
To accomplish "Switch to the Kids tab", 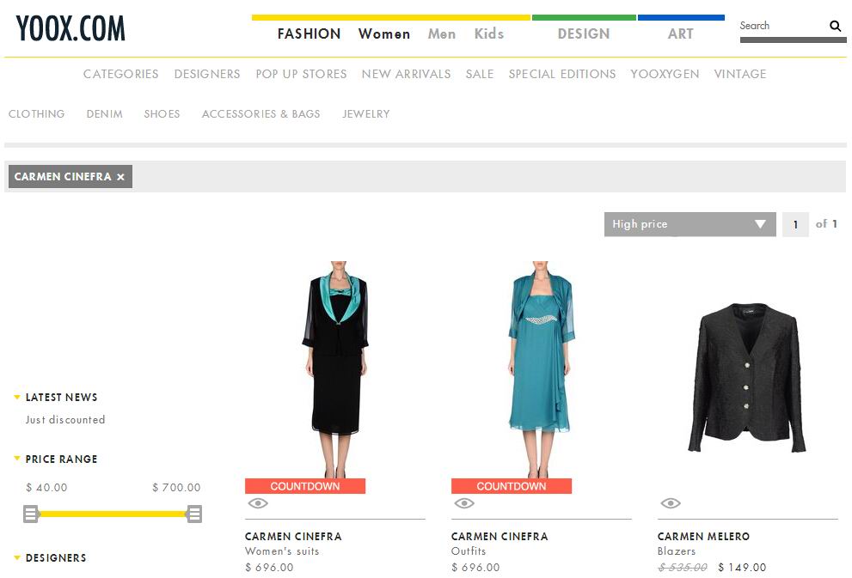I will pos(489,33).
